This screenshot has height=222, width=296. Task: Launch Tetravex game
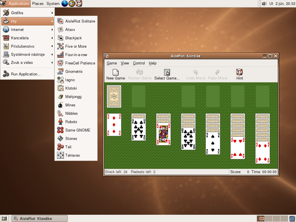point(76,155)
